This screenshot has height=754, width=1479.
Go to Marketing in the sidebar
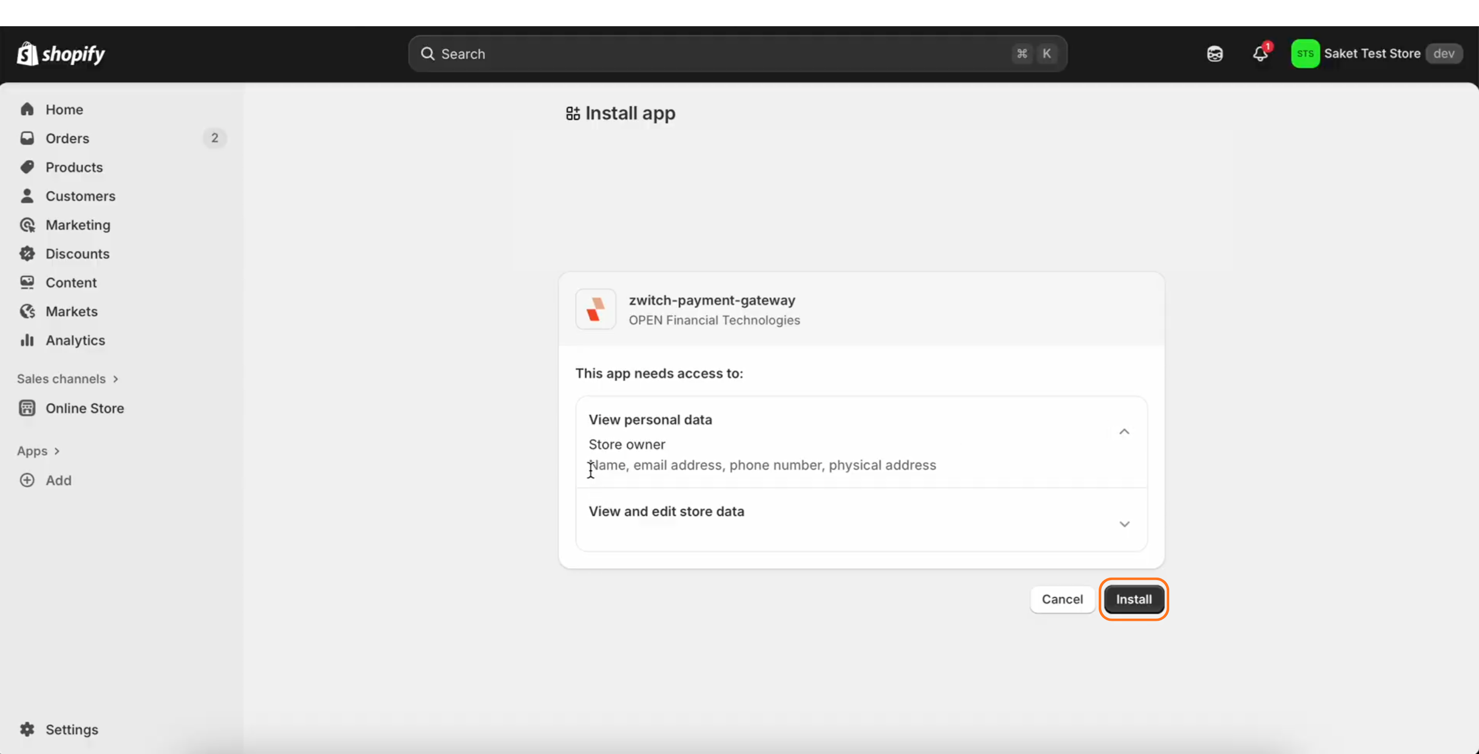tap(78, 225)
